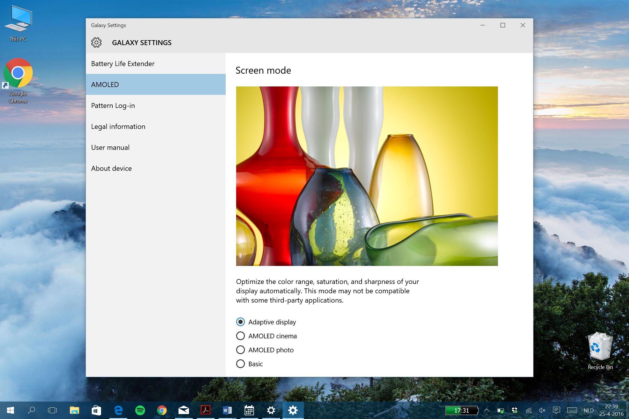629x419 pixels.
Task: Click the battery power tray icon
Action: click(501, 411)
